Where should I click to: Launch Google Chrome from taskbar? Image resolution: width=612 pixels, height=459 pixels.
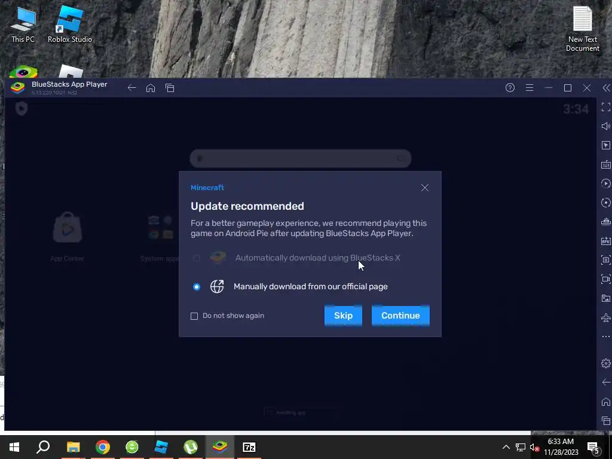coord(103,447)
